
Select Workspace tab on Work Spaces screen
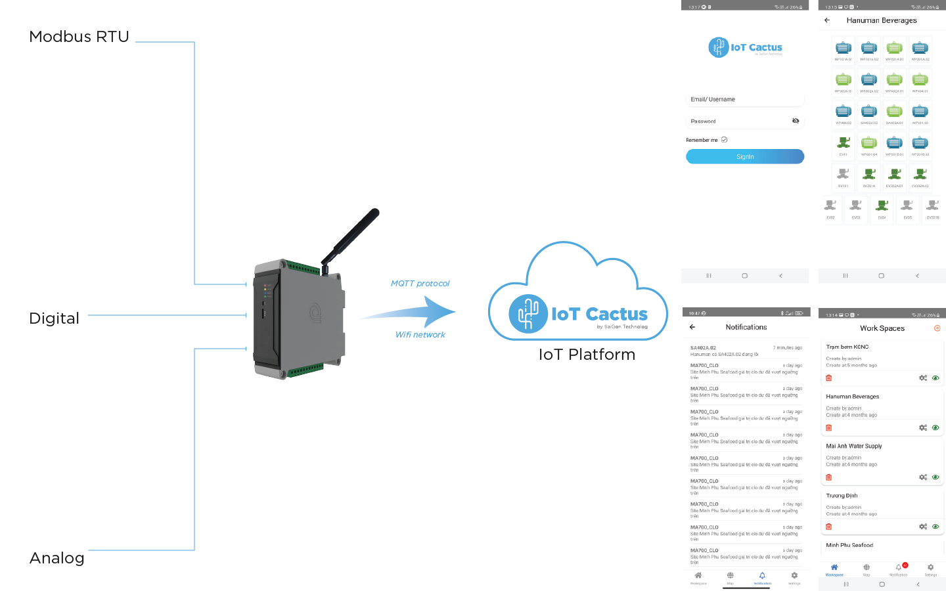834,569
